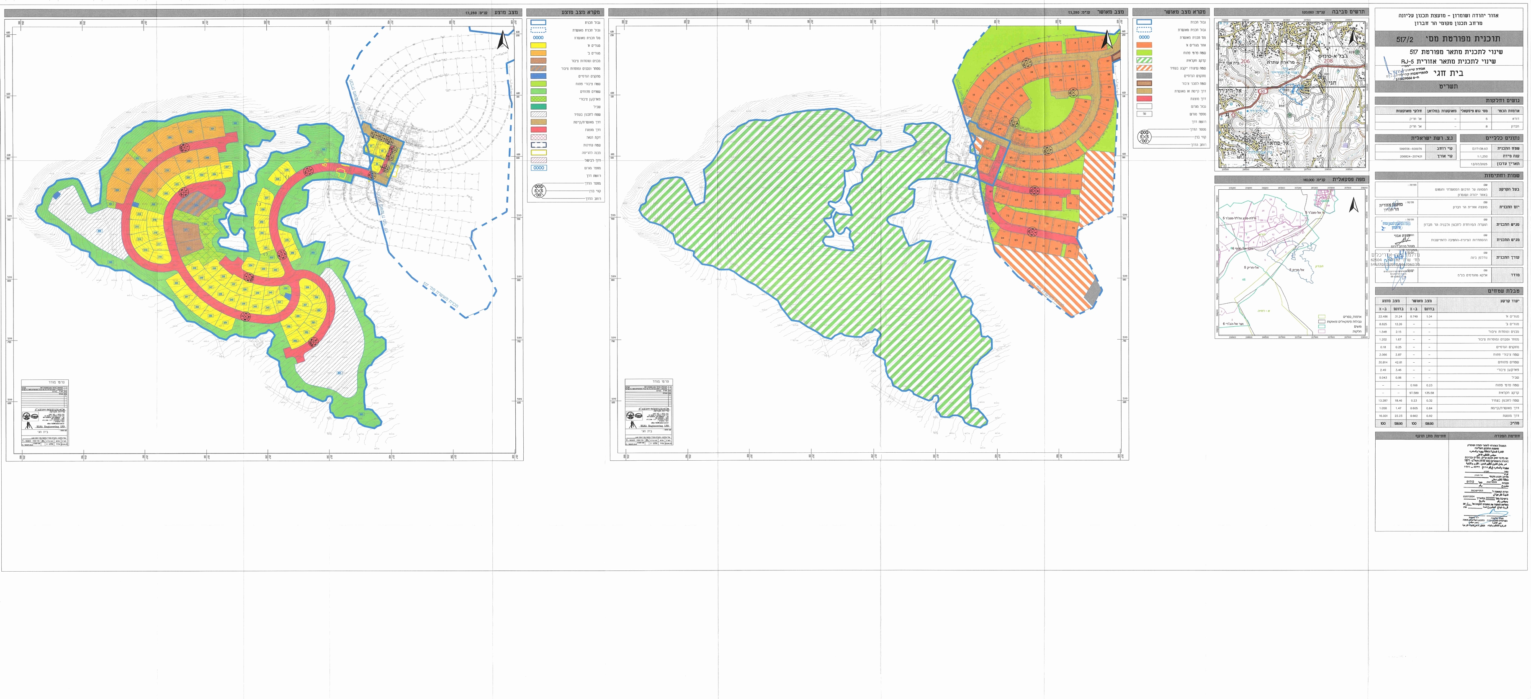
Task: Click the north arrow on the approved-state map
Action: tap(1107, 40)
